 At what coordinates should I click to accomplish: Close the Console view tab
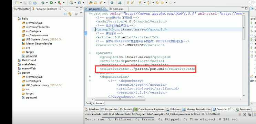point(229,109)
